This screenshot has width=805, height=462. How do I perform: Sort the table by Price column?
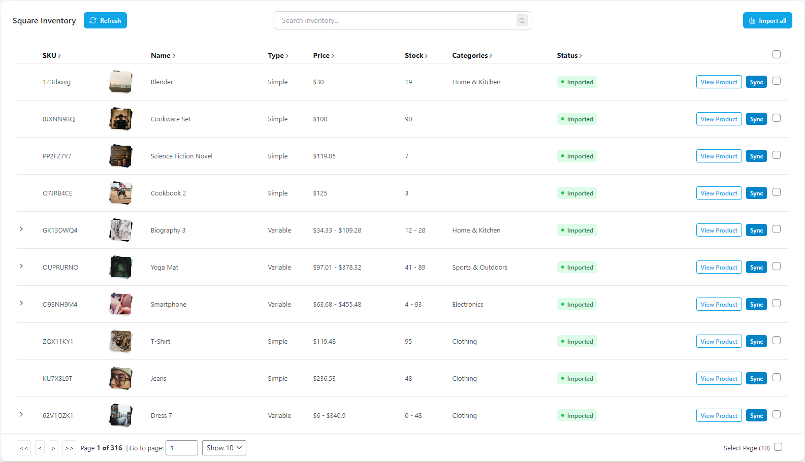click(x=323, y=55)
